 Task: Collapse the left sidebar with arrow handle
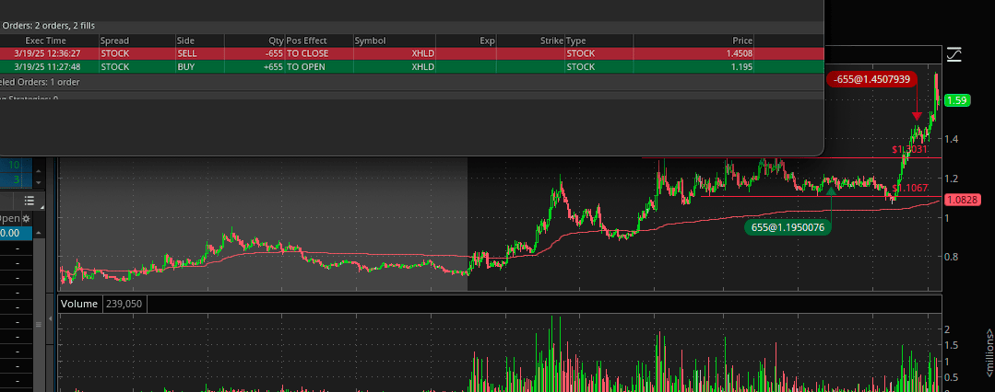49,320
